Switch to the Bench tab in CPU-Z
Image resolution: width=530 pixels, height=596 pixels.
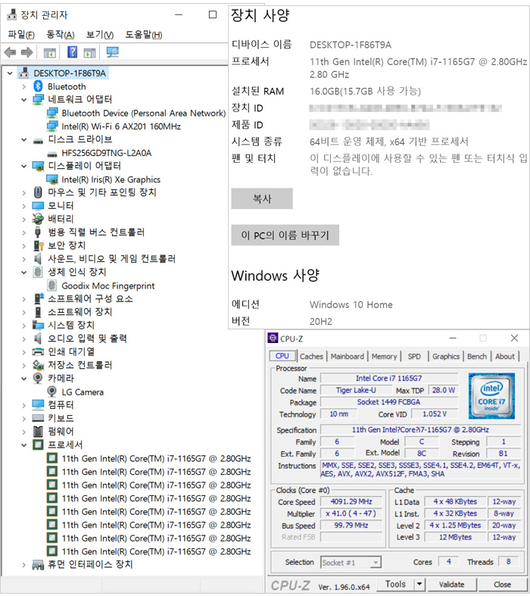[477, 356]
